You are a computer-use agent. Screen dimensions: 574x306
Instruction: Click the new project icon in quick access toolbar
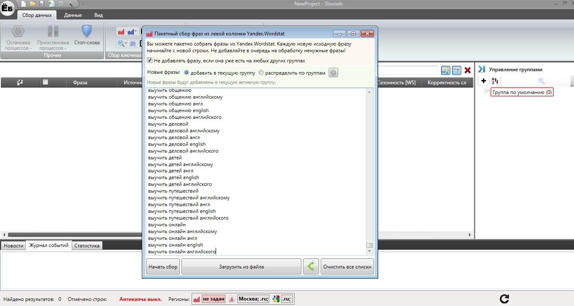24,4
